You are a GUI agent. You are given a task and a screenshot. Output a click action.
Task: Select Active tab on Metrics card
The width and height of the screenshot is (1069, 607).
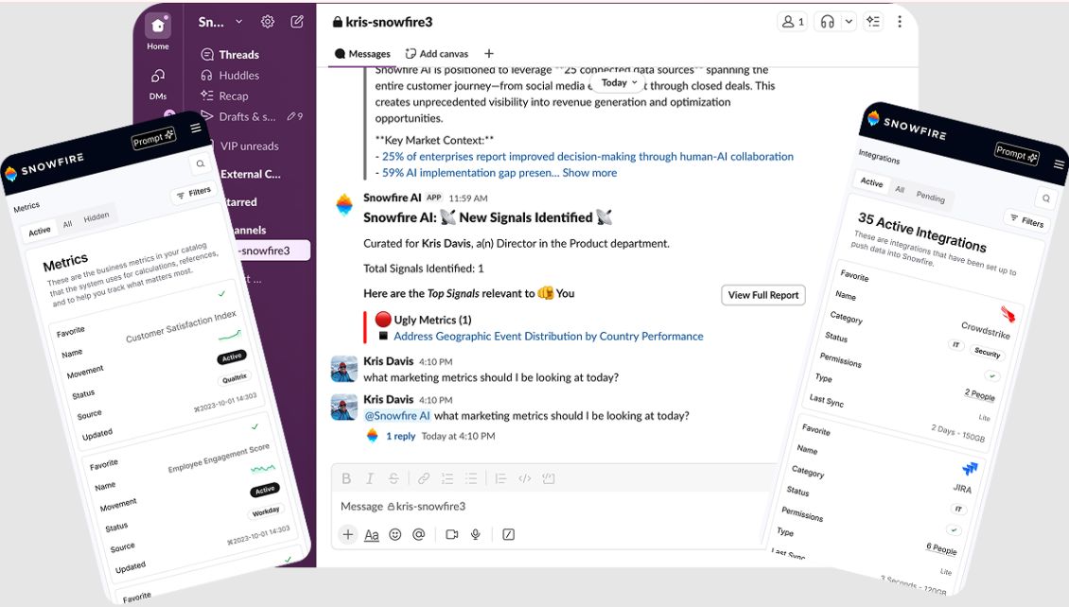40,231
